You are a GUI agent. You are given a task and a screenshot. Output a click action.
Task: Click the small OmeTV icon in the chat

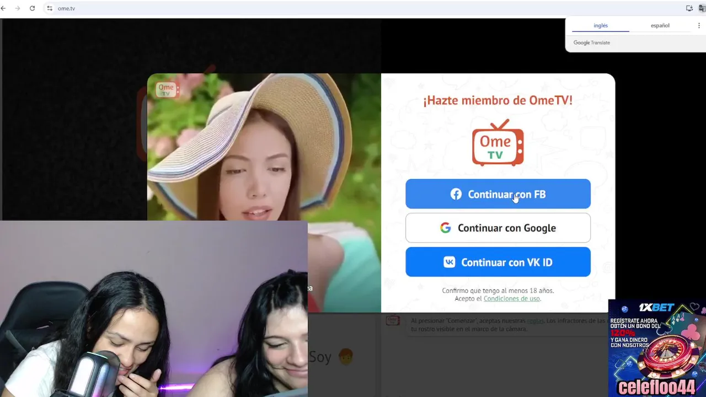pos(392,320)
